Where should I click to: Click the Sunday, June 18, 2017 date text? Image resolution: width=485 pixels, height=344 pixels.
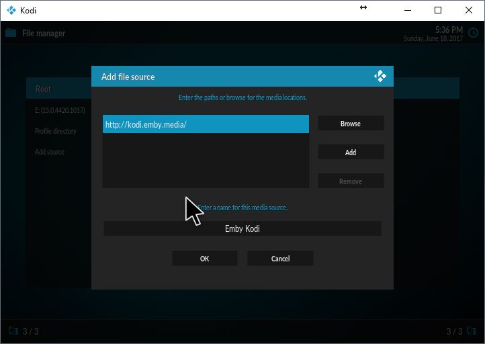click(x=433, y=38)
